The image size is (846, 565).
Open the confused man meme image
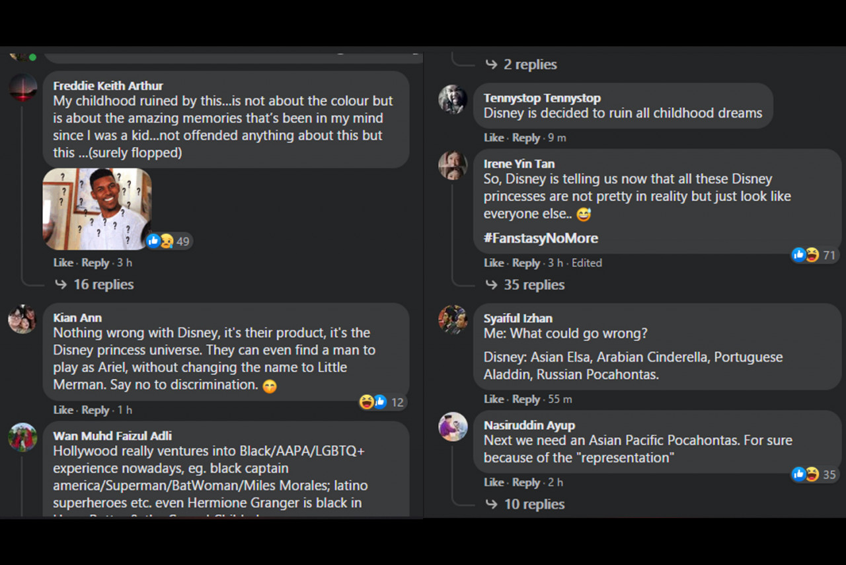click(x=97, y=209)
